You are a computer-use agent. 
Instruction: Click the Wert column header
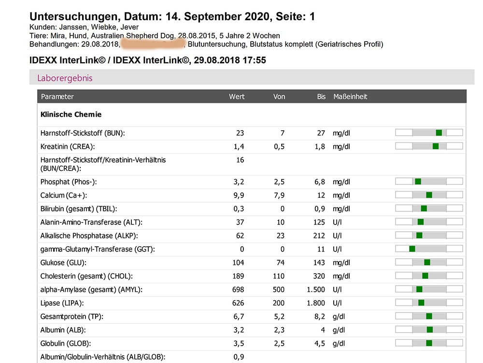[236, 97]
